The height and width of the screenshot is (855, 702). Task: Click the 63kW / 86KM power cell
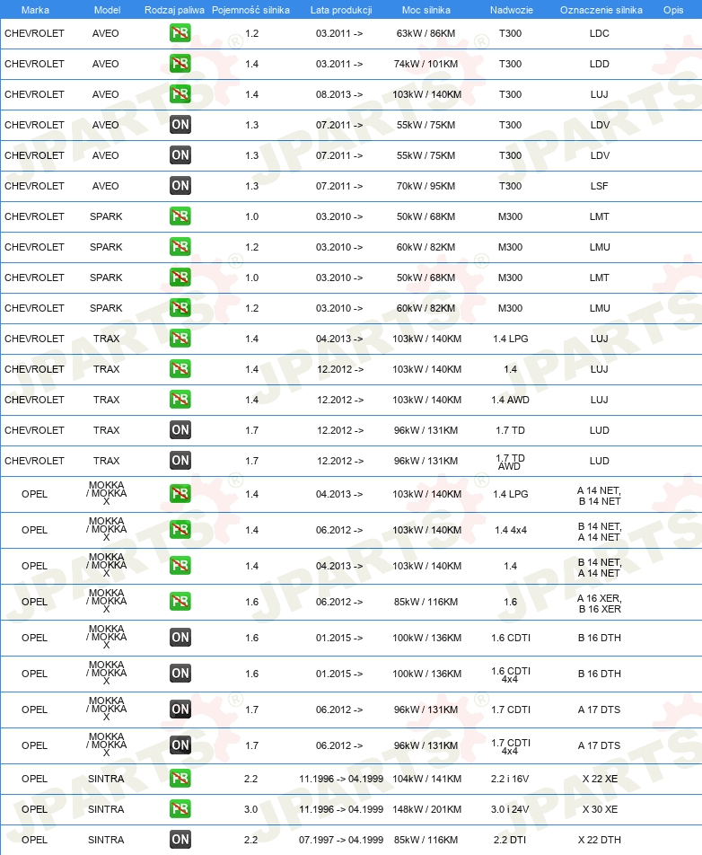click(426, 33)
